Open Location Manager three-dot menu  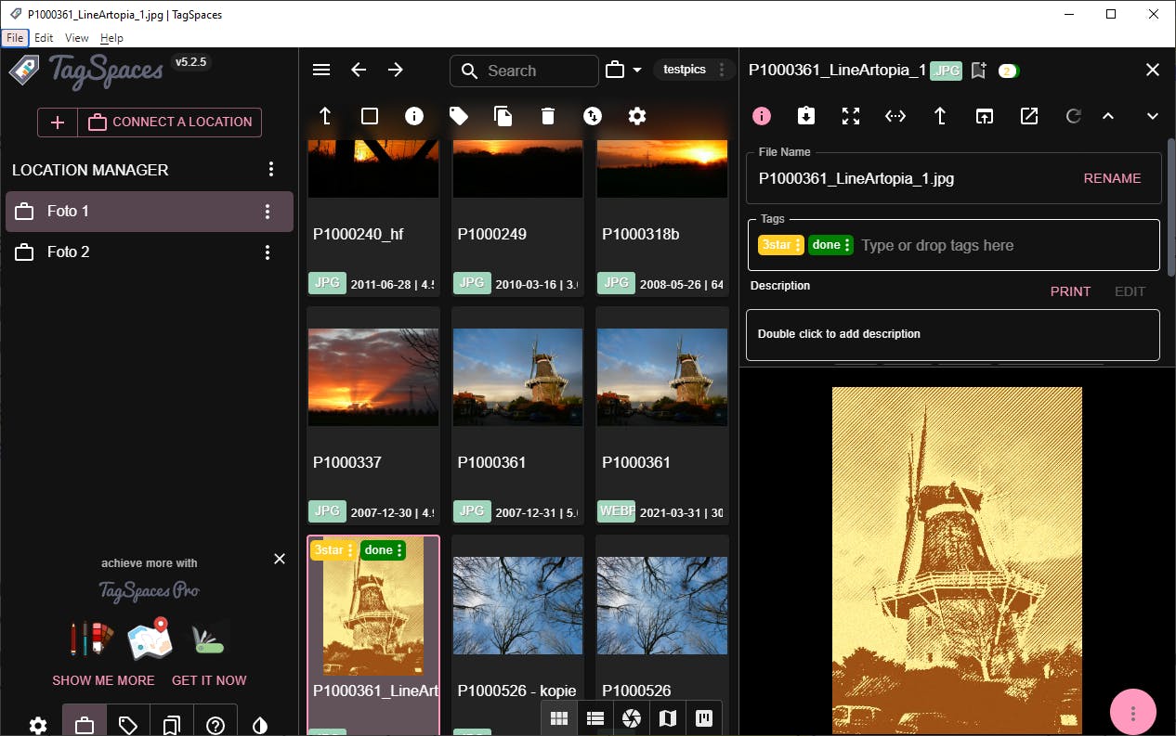[271, 169]
